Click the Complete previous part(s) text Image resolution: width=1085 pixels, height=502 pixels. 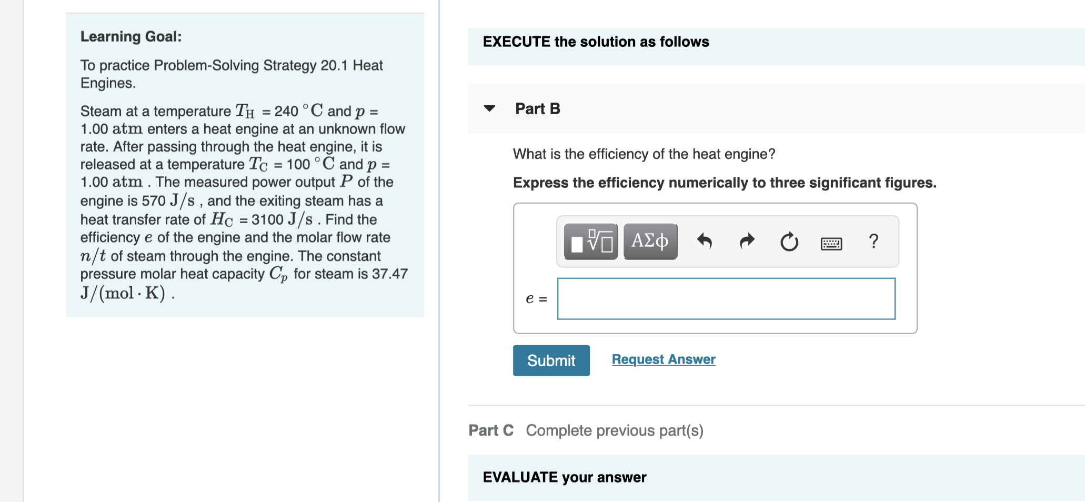coord(614,430)
